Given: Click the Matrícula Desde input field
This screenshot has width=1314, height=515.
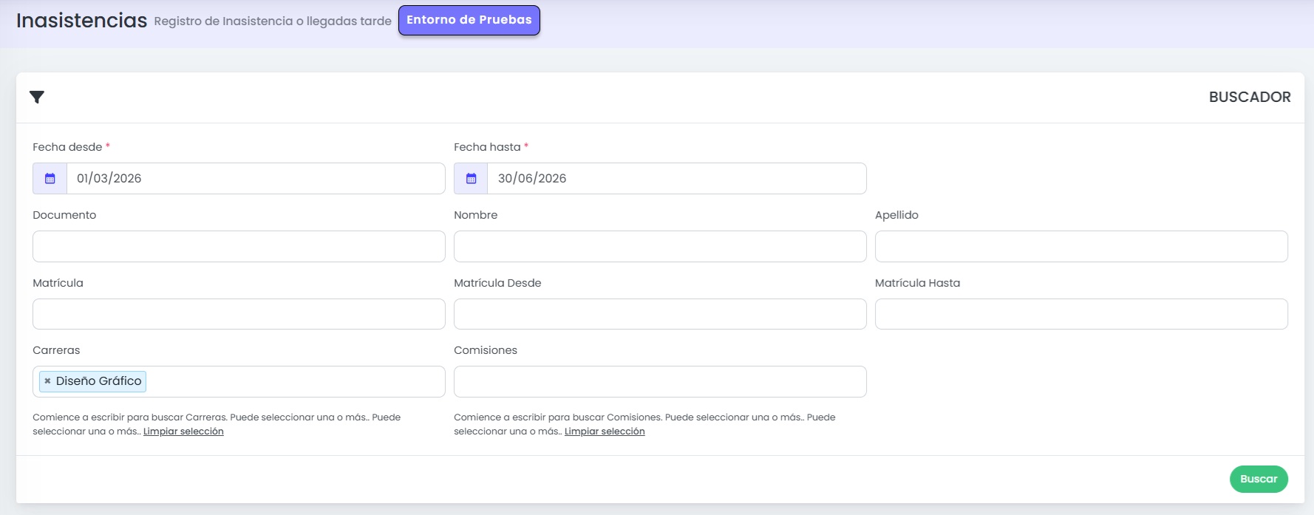Looking at the screenshot, I should click(x=660, y=314).
